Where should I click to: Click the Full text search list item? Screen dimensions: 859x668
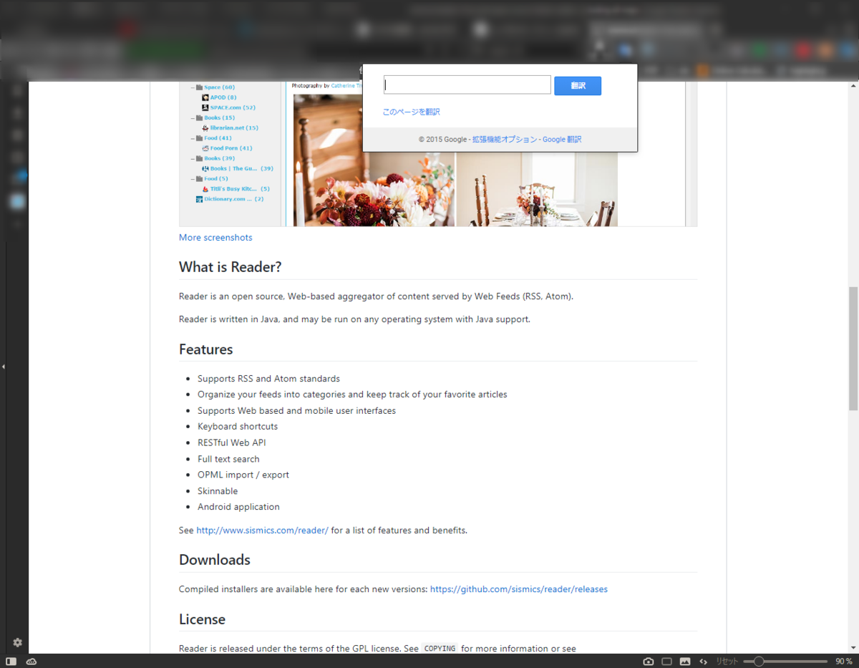point(228,459)
